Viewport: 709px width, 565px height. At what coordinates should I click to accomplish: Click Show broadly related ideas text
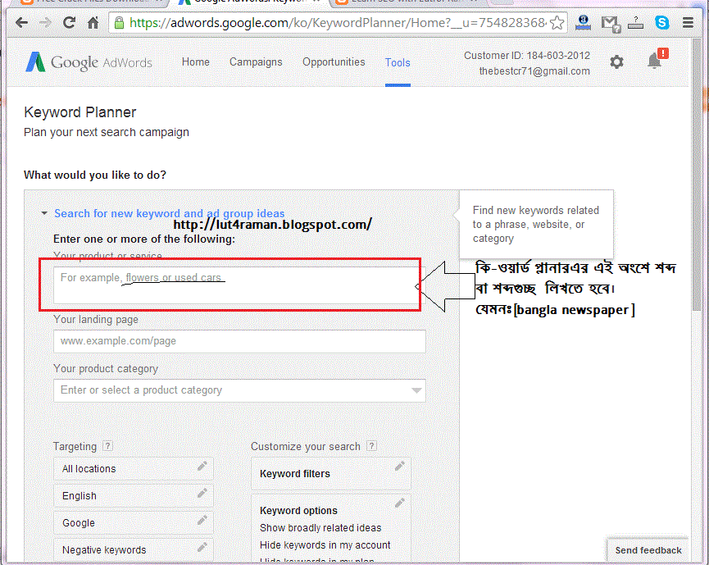tap(320, 528)
